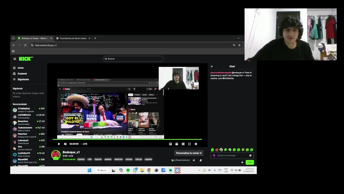344x194 pixels.
Task: Click the Enviar un mensaje field
Action: click(x=232, y=155)
